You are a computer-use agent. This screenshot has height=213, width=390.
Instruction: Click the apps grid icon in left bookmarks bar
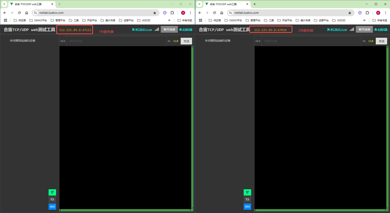coord(5,20)
